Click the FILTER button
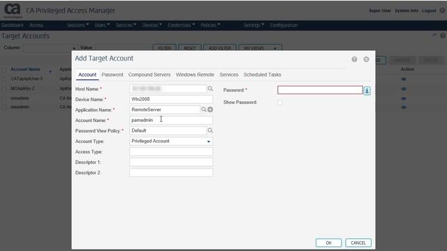 pos(165,48)
